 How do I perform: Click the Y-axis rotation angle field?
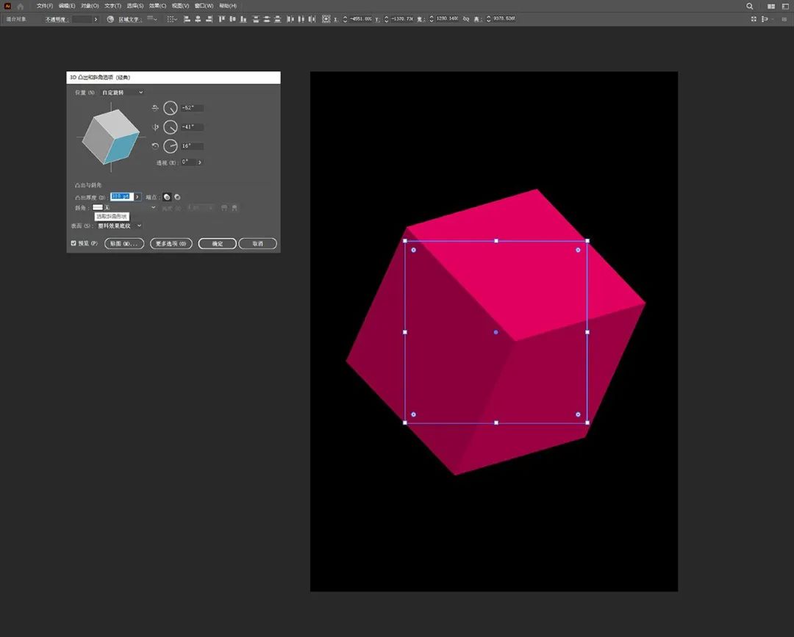click(192, 127)
